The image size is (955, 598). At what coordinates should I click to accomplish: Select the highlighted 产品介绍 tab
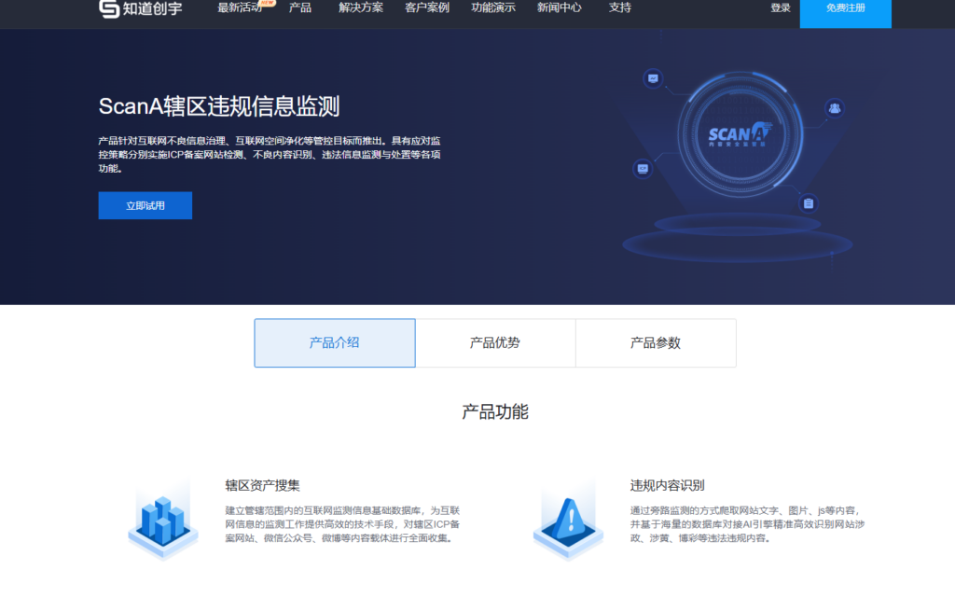point(335,342)
